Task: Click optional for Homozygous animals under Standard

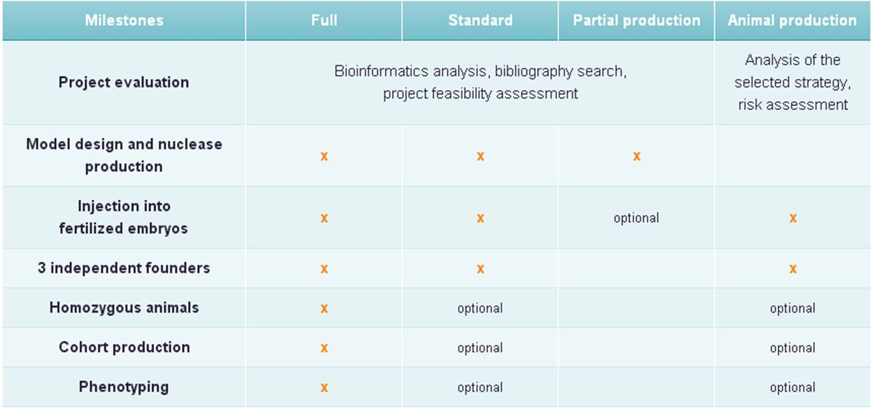Action: [x=480, y=308]
